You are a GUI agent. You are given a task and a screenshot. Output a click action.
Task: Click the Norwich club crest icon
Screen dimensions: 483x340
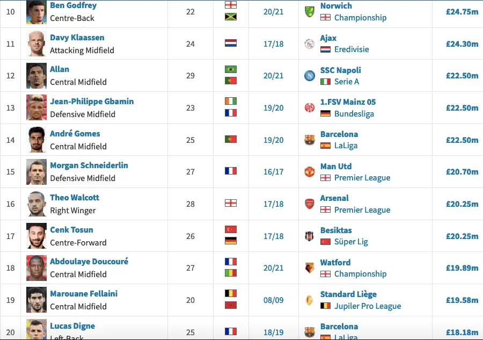point(310,12)
